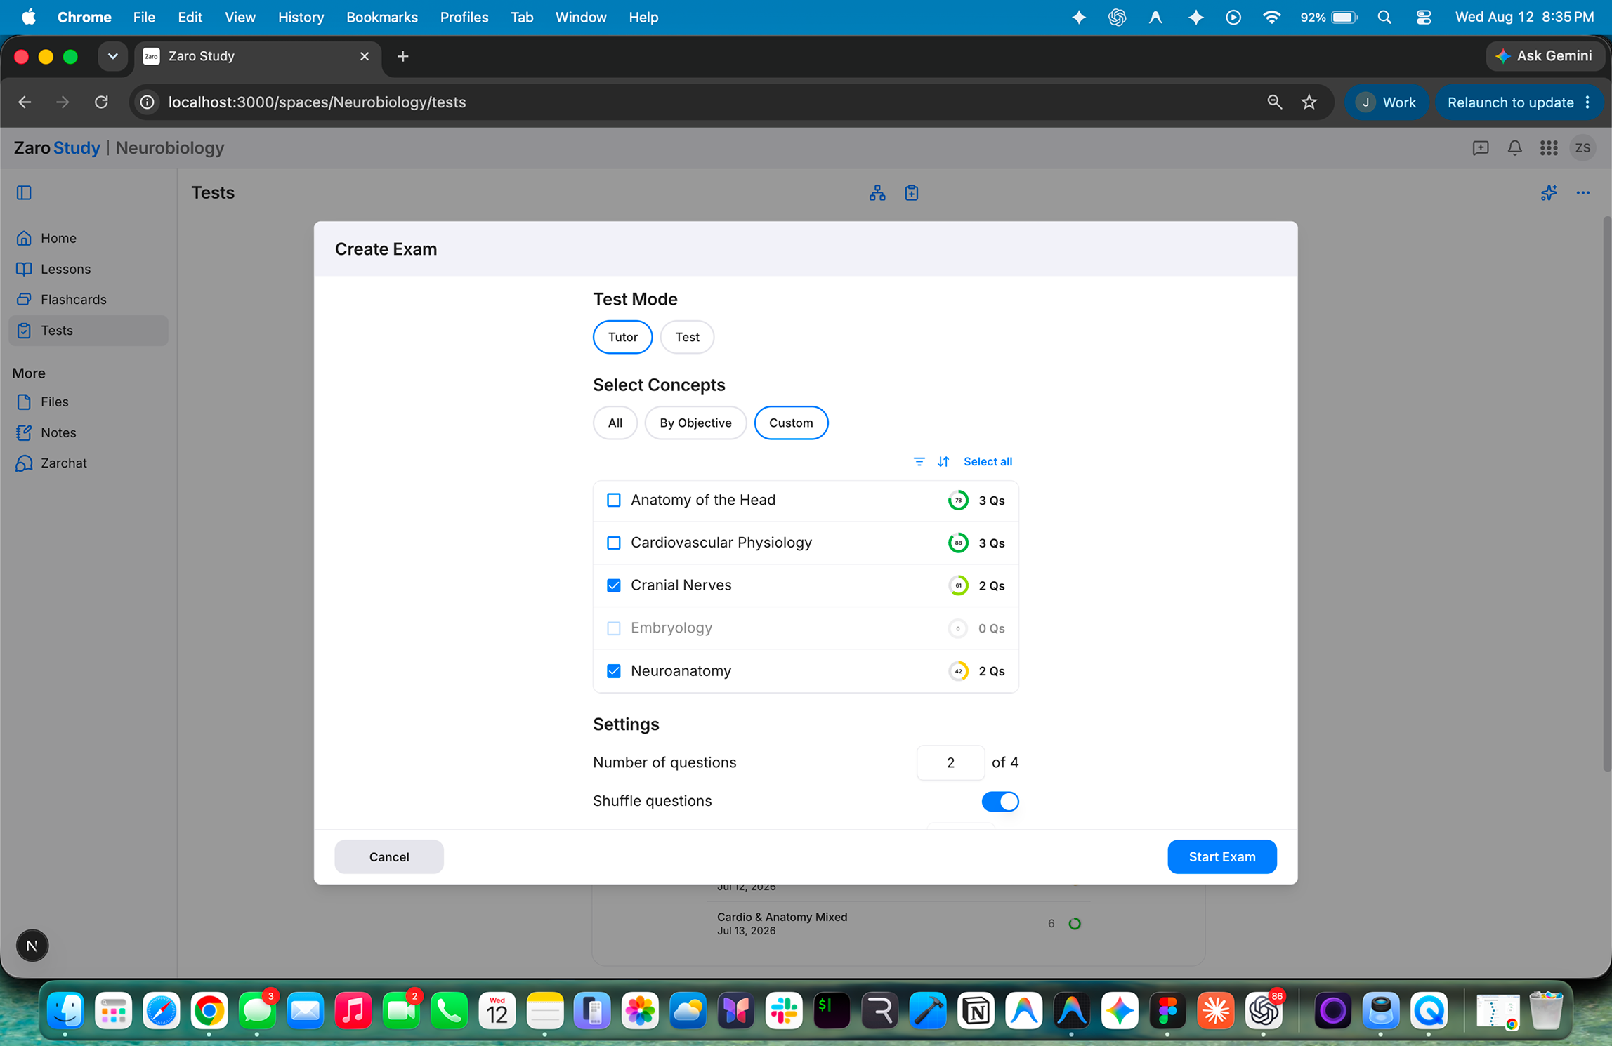Click Select all link
The image size is (1612, 1046).
(988, 461)
